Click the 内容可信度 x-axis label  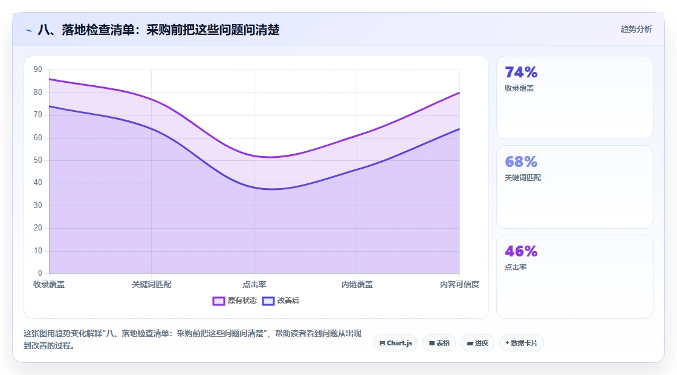[x=459, y=284]
